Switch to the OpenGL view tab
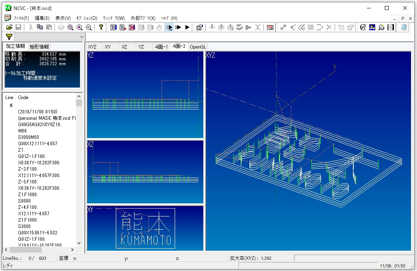 point(198,47)
